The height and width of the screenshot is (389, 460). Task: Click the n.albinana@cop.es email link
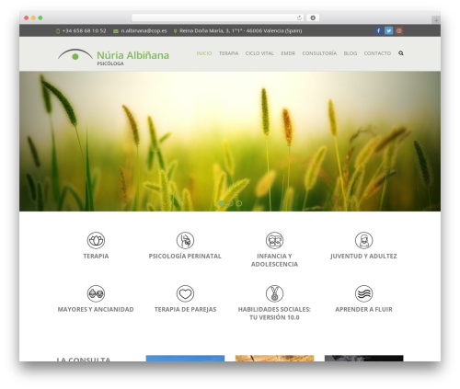point(144,31)
